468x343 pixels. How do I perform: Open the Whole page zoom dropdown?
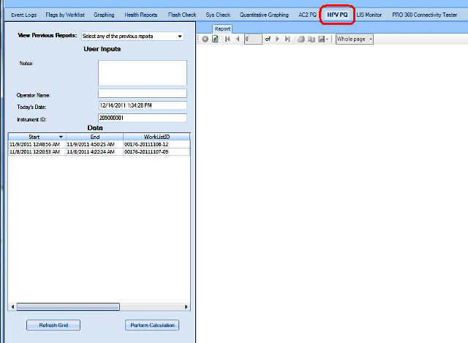(x=354, y=39)
